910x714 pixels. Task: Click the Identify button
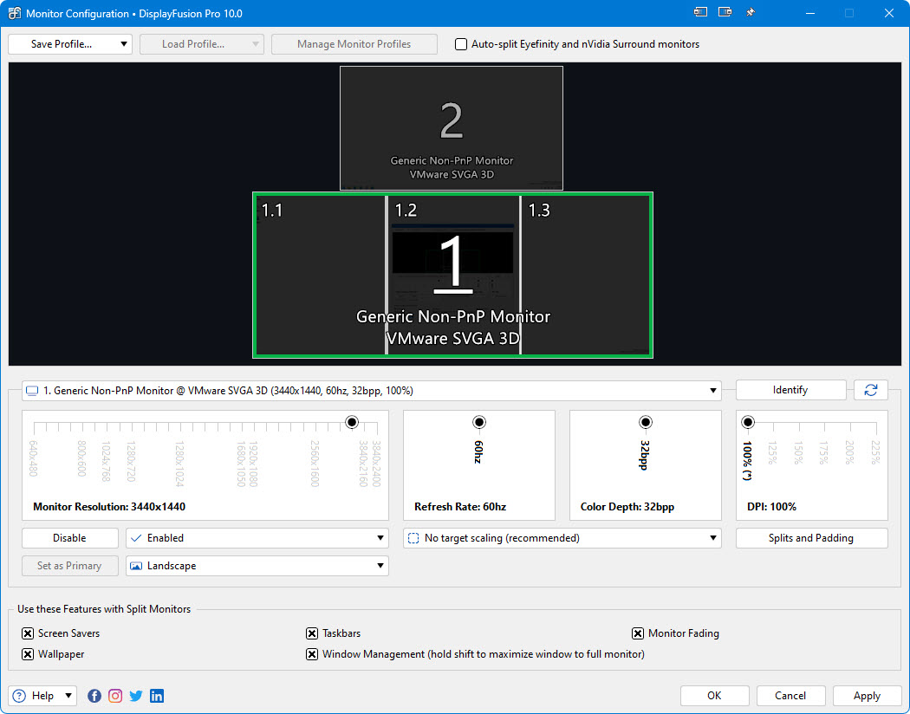click(x=790, y=390)
